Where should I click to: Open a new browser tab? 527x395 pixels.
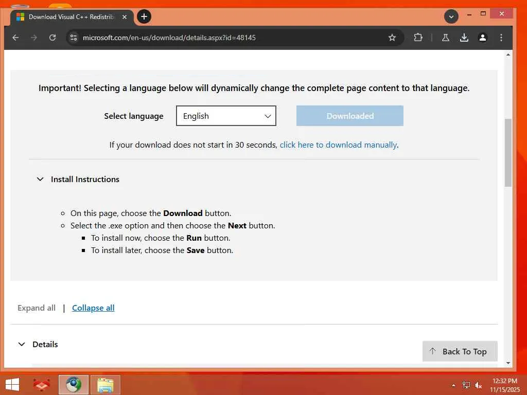click(x=144, y=16)
